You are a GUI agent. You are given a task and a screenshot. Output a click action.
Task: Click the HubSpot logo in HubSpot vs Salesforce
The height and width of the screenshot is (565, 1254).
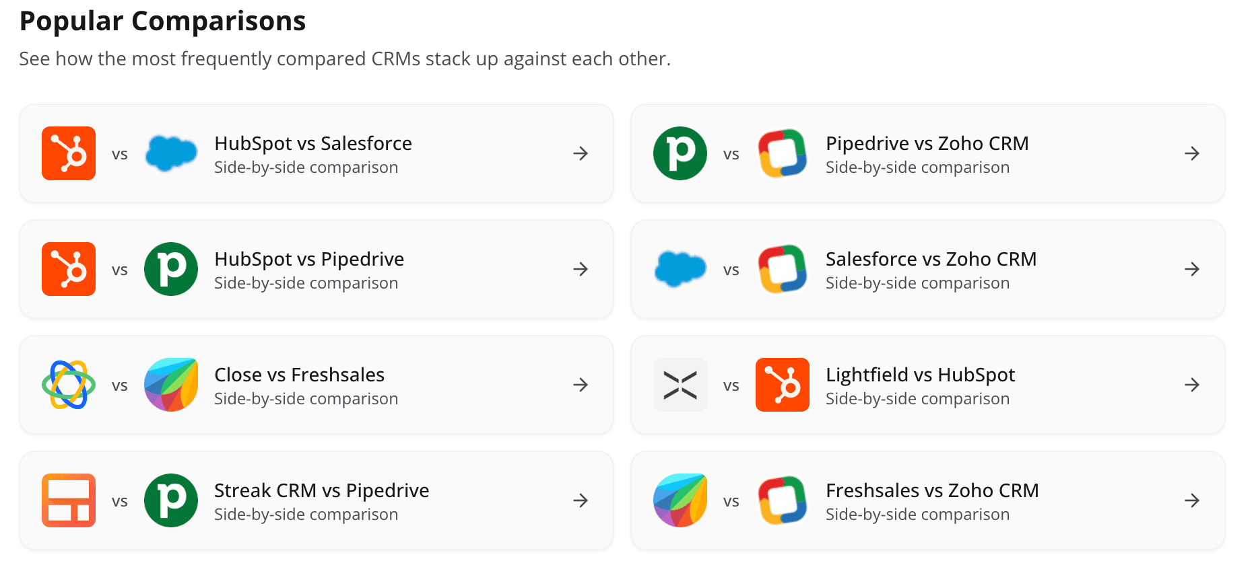68,153
